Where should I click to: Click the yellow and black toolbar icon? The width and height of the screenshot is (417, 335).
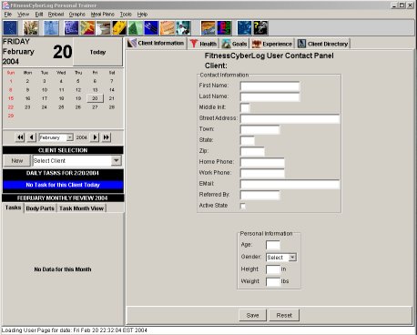click(x=119, y=28)
